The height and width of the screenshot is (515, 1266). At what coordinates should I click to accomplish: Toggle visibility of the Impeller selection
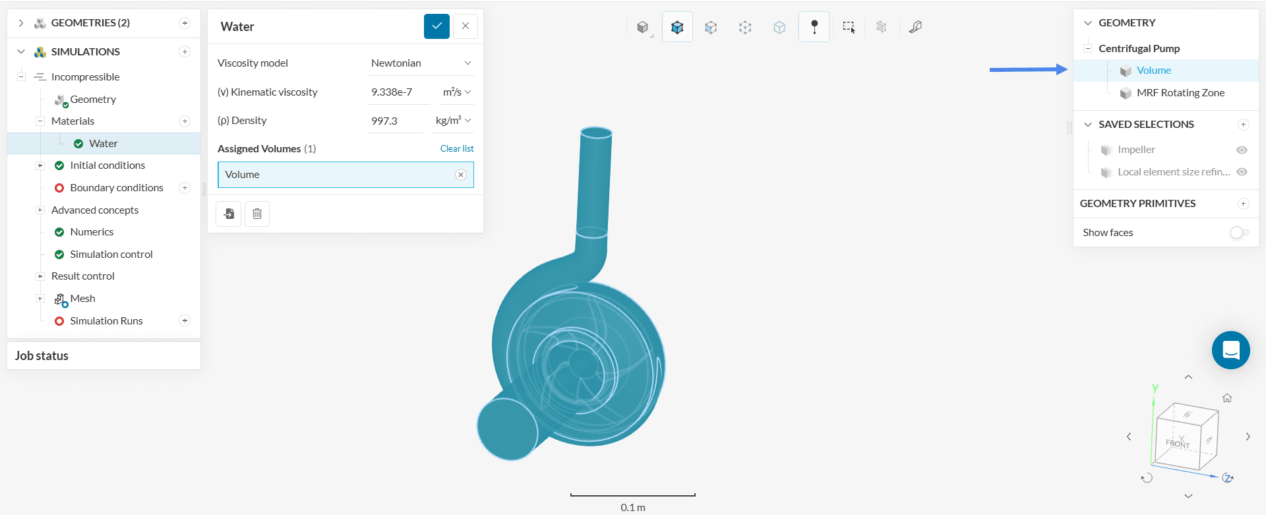point(1242,150)
